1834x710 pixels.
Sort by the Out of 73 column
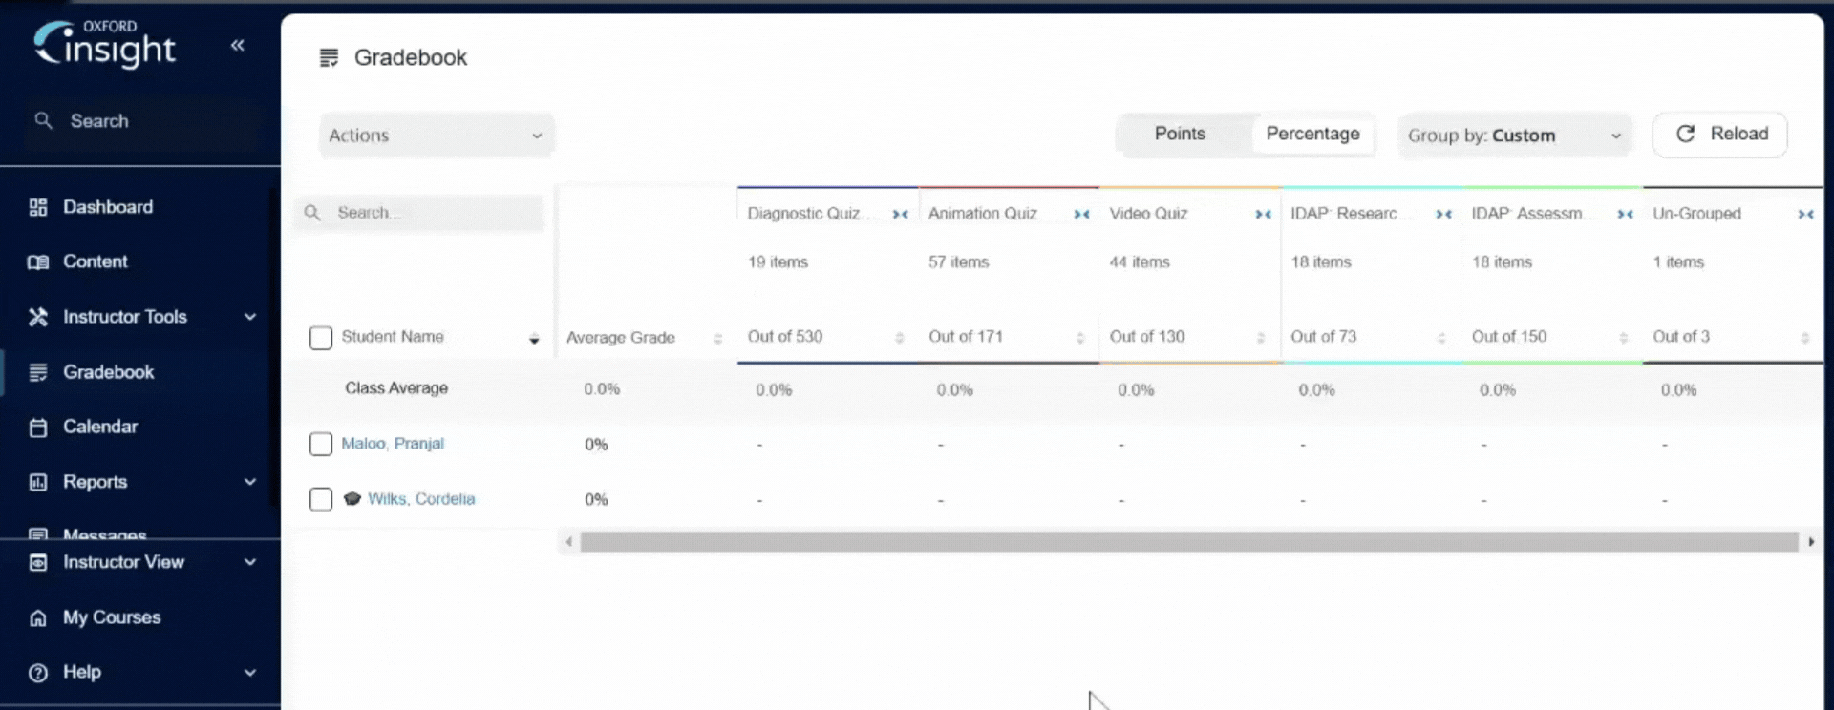(1441, 338)
